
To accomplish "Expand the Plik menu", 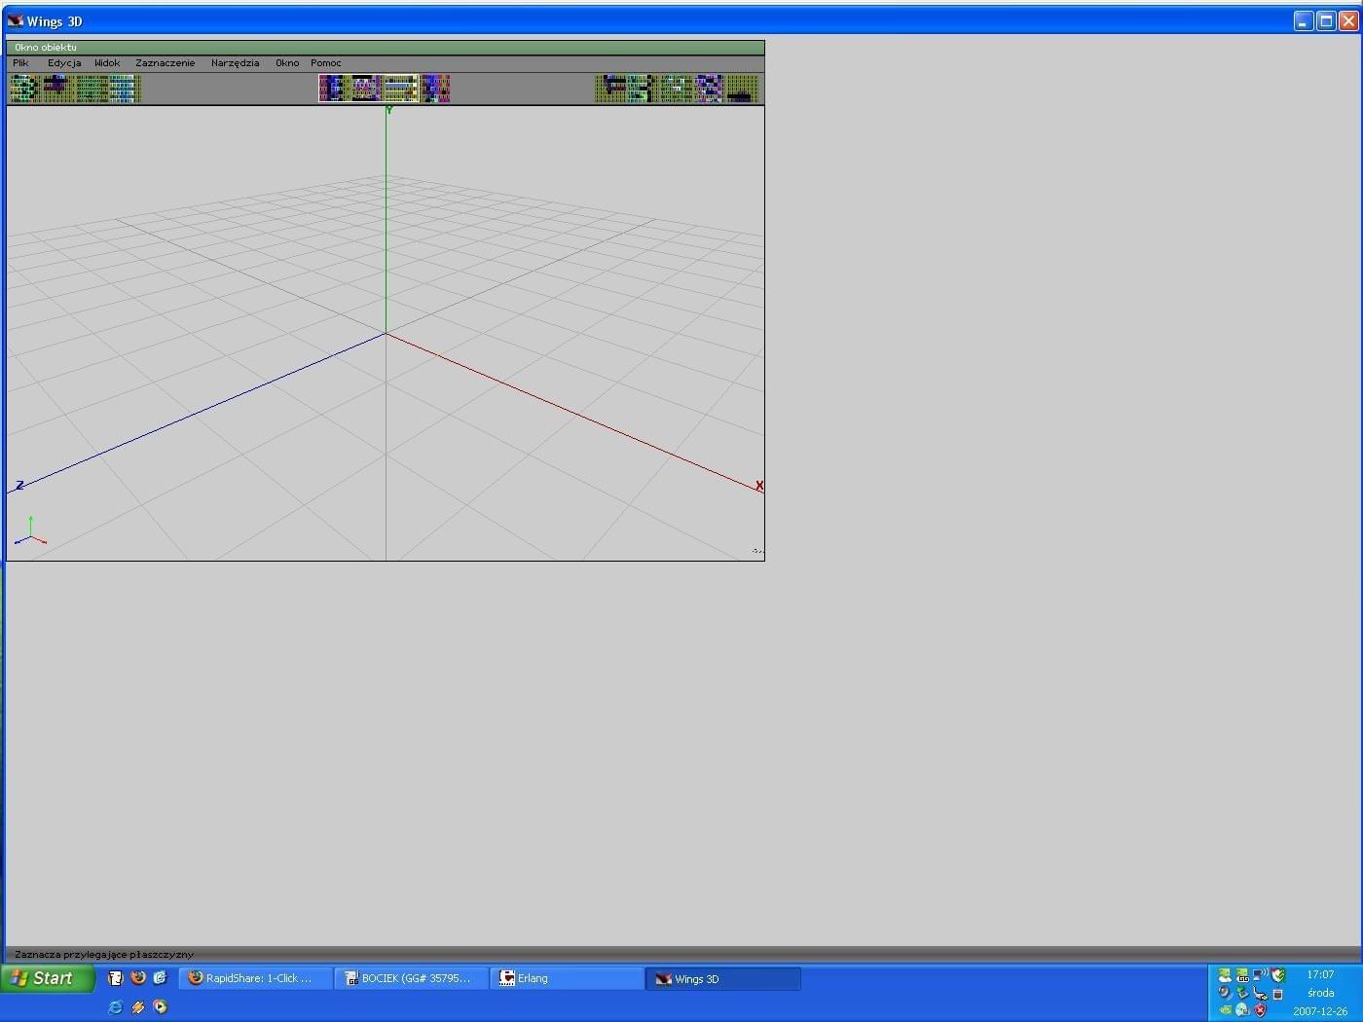I will (x=20, y=63).
